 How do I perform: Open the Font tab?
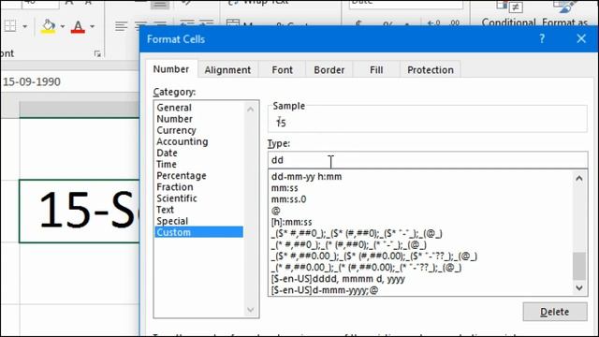pyautogui.click(x=283, y=70)
